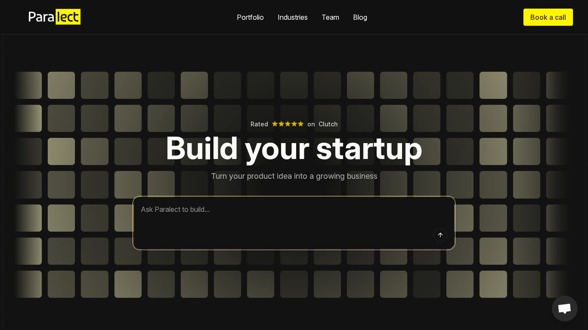Click the word 'on' before Clutch
This screenshot has width=588, height=330.
point(311,124)
